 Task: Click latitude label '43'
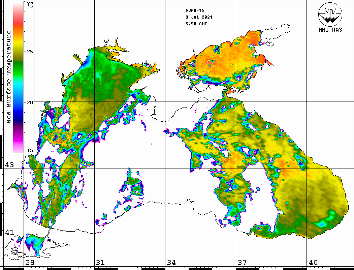click(9, 165)
